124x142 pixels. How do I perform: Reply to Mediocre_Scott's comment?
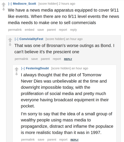click(x=73, y=30)
